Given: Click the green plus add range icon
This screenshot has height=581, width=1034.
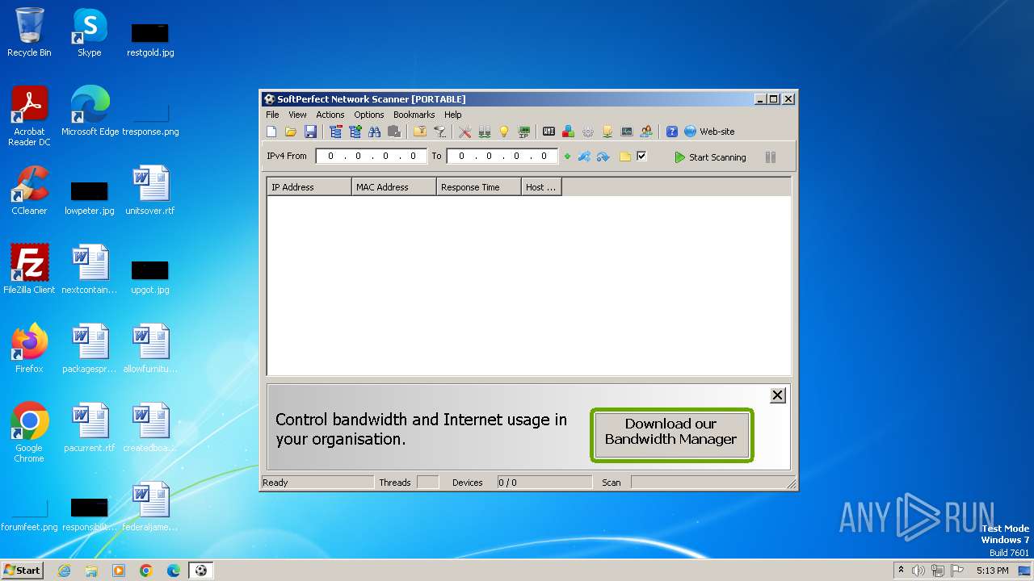Looking at the screenshot, I should 567,157.
